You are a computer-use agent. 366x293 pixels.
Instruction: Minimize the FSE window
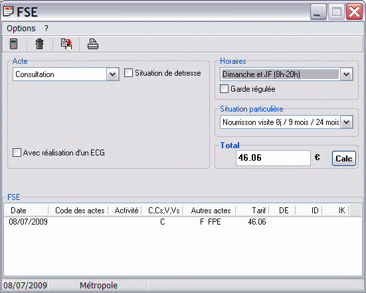pos(318,12)
